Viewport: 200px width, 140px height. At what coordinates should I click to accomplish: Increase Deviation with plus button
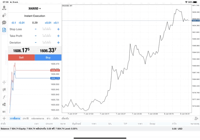click(58, 43)
